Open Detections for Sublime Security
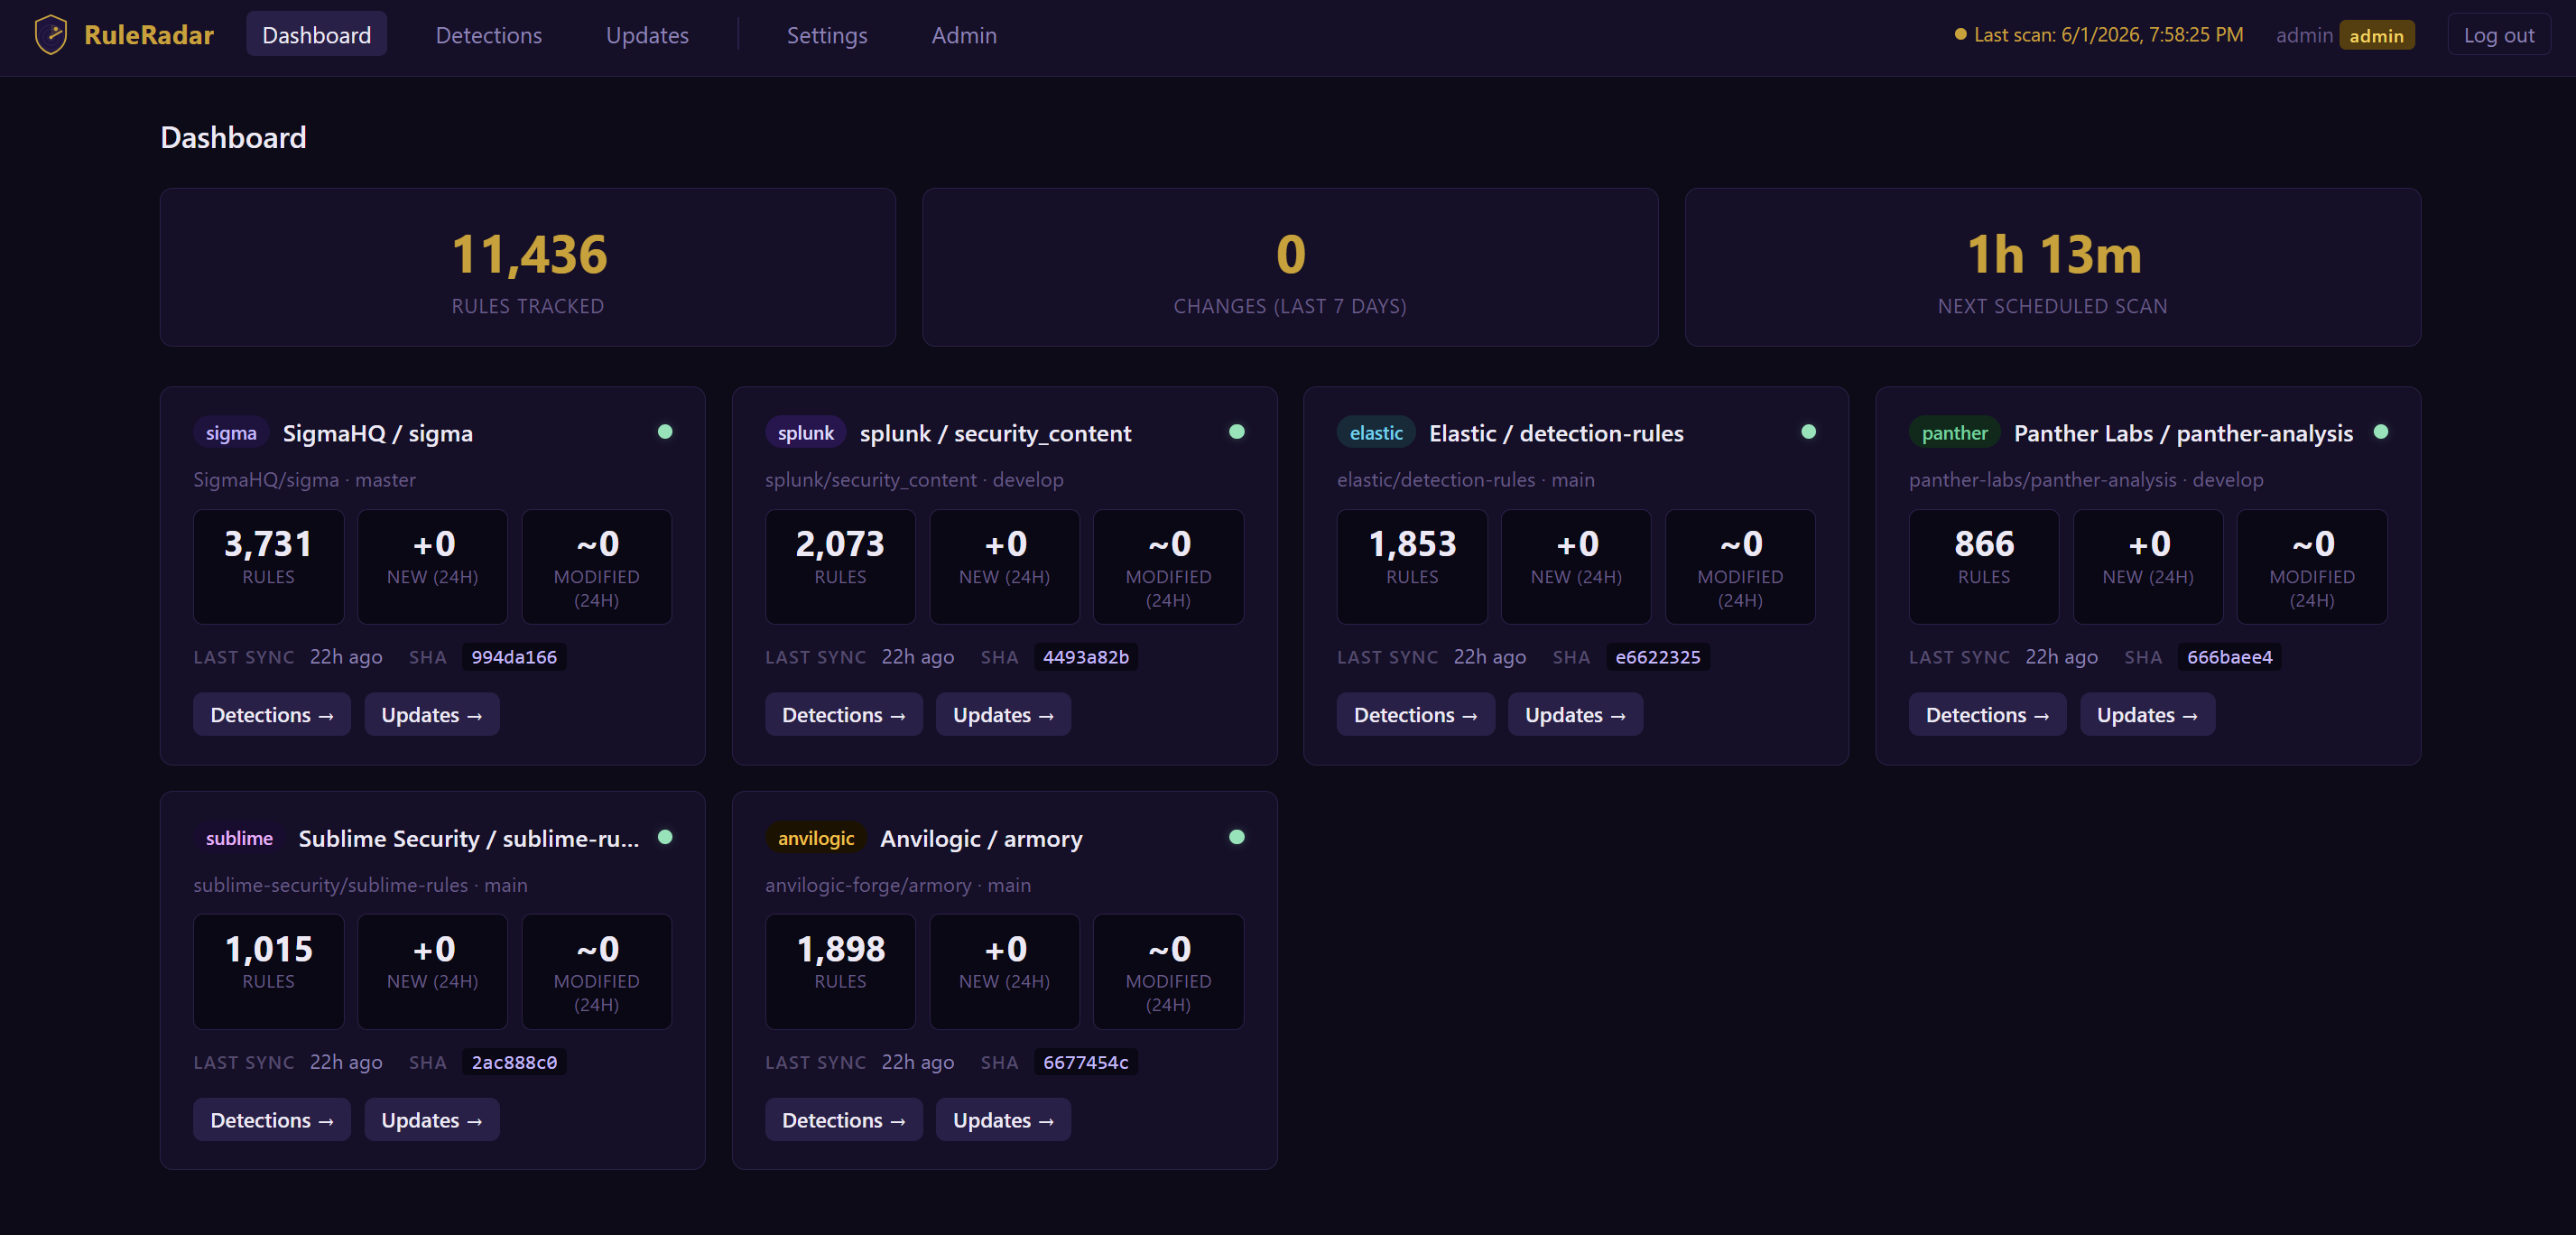 pos(272,1120)
